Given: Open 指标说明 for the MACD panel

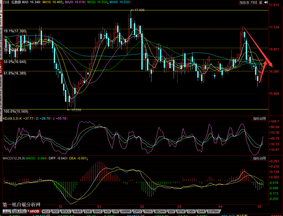Looking at the screenshot, I should tap(259, 158).
